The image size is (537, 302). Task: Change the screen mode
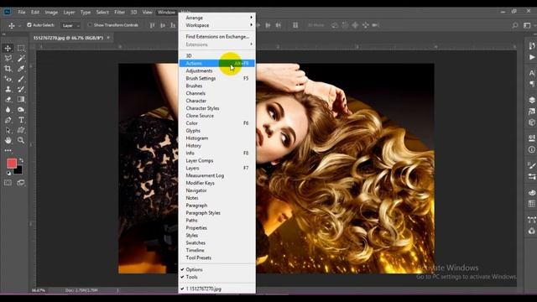[21, 183]
